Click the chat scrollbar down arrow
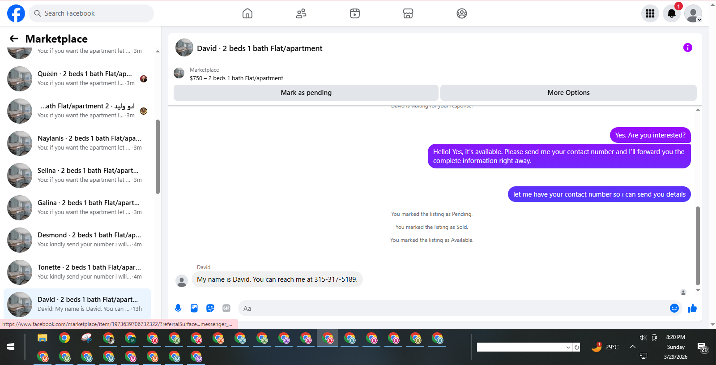The height and width of the screenshot is (365, 716). pyautogui.click(x=698, y=291)
